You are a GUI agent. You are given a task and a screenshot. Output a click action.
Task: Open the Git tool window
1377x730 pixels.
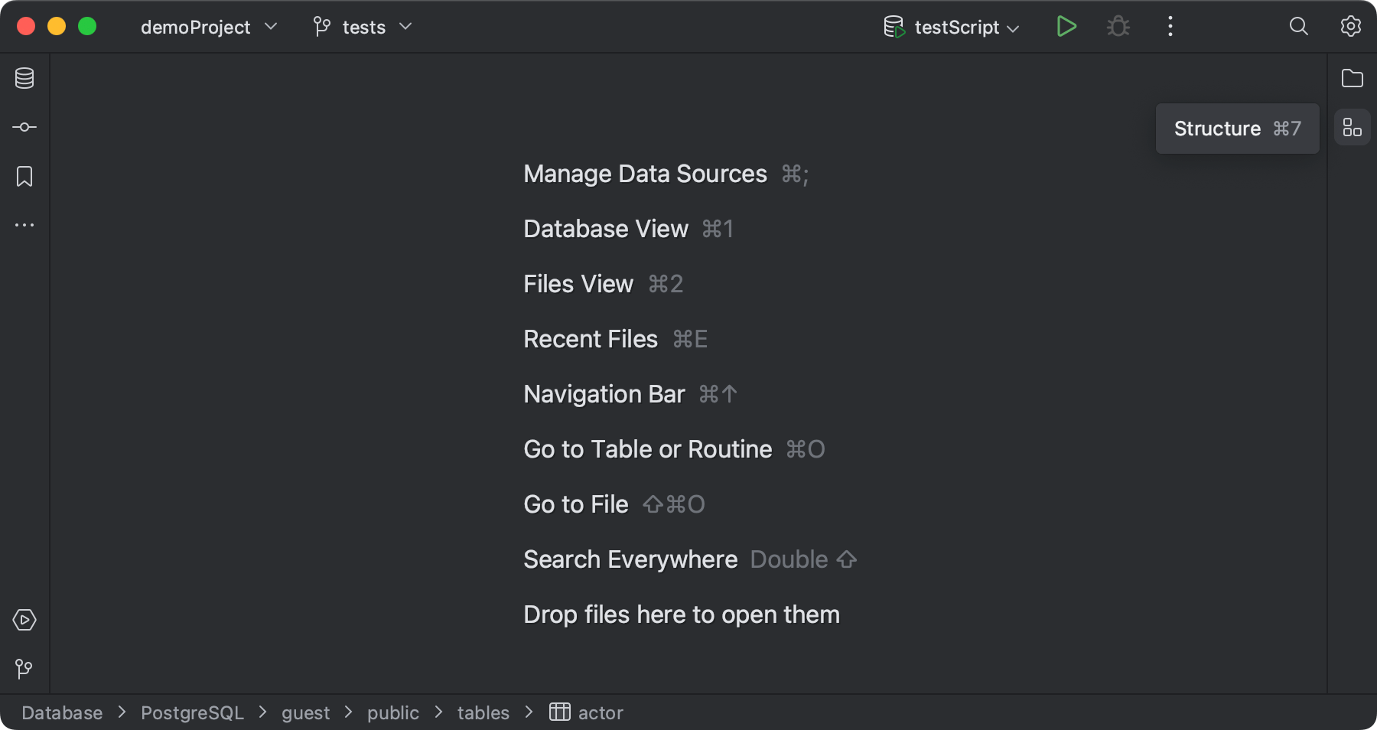tap(24, 670)
